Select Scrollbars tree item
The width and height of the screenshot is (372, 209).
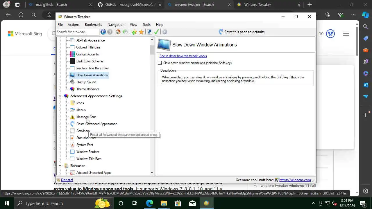[x=83, y=131]
